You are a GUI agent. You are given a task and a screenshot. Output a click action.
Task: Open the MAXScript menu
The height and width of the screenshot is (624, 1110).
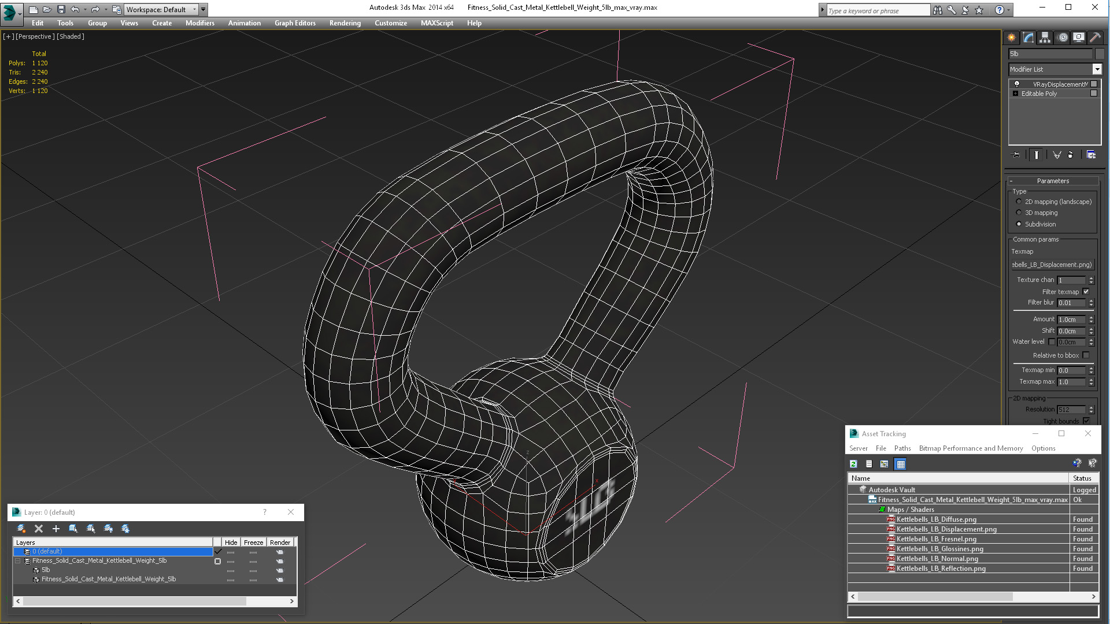pos(436,23)
